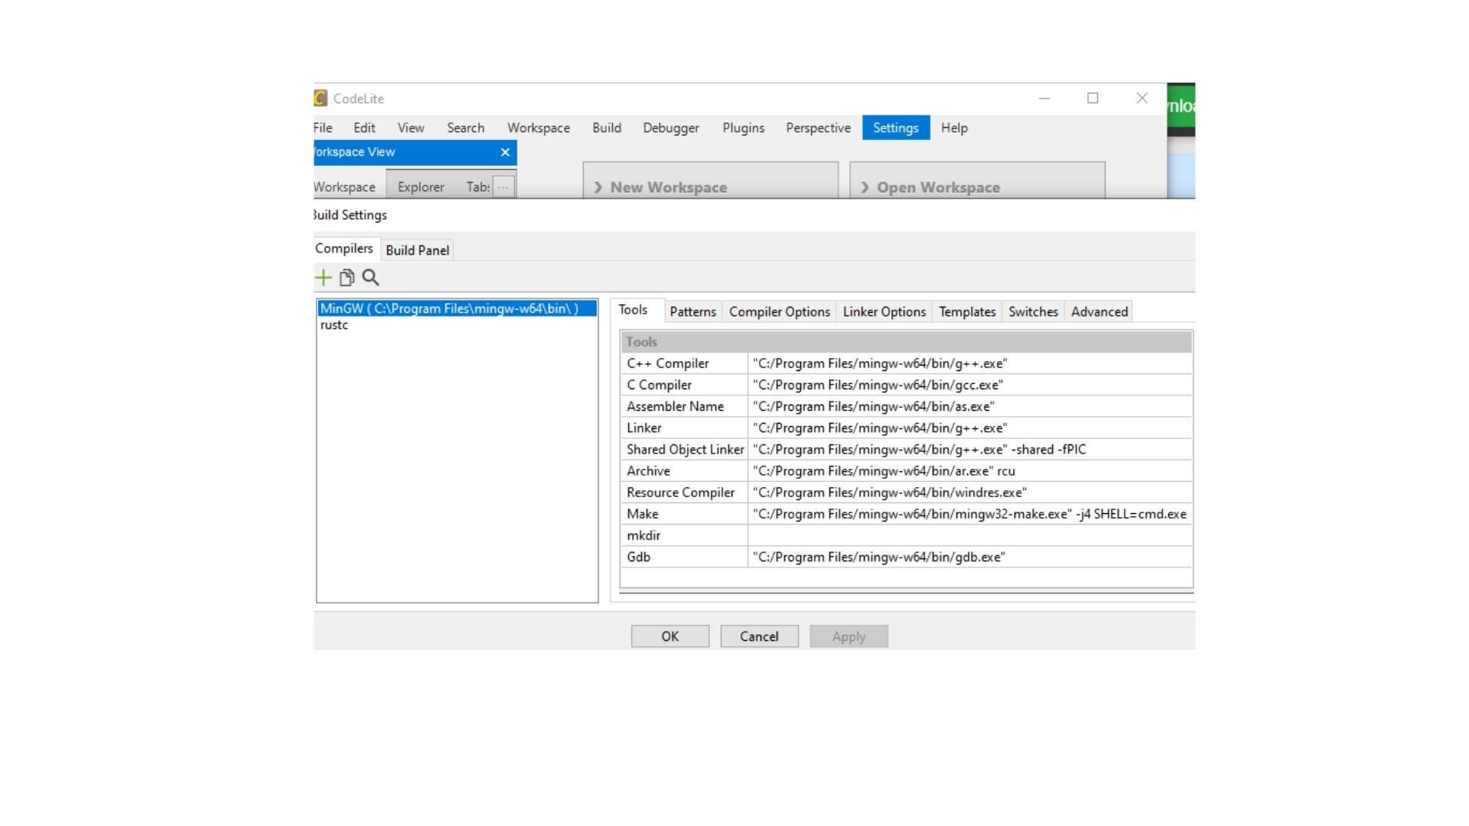1469x826 pixels.
Task: Open the Build menu
Action: [607, 128]
